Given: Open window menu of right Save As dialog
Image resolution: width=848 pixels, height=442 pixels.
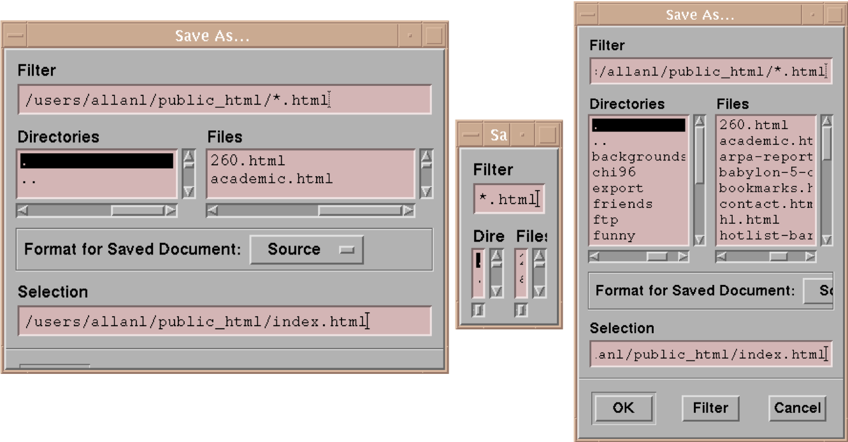Looking at the screenshot, I should [587, 14].
